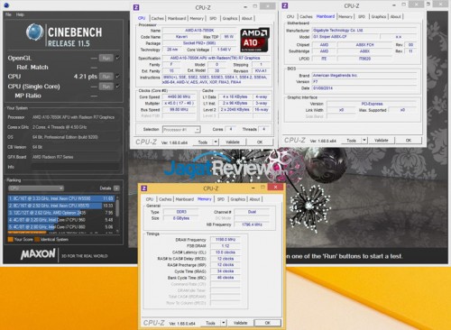Screen dimensions: 451x330
Task: Open Tools dropdown arrow in Memory CPU-Z window
Action: click(x=224, y=323)
